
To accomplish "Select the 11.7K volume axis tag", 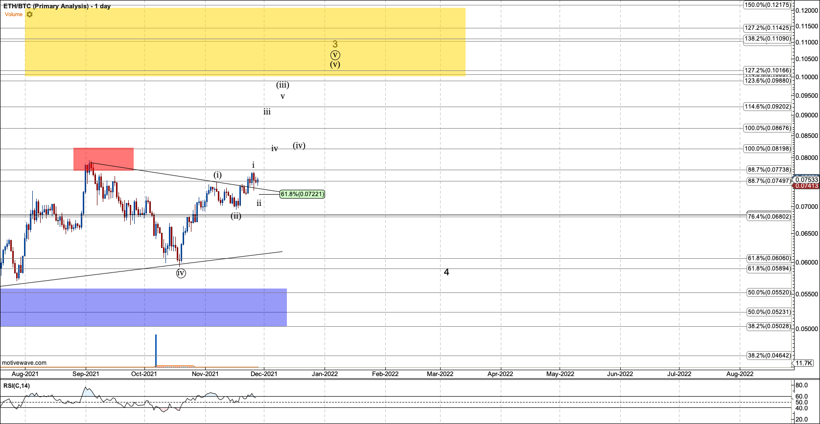I will pyautogui.click(x=804, y=363).
